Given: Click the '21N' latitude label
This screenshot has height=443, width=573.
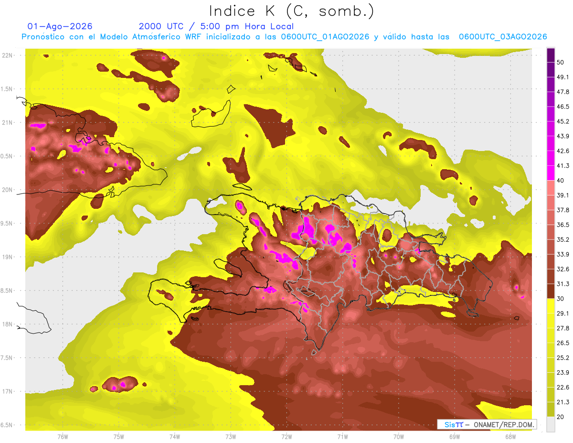Looking at the screenshot, I should (8, 122).
